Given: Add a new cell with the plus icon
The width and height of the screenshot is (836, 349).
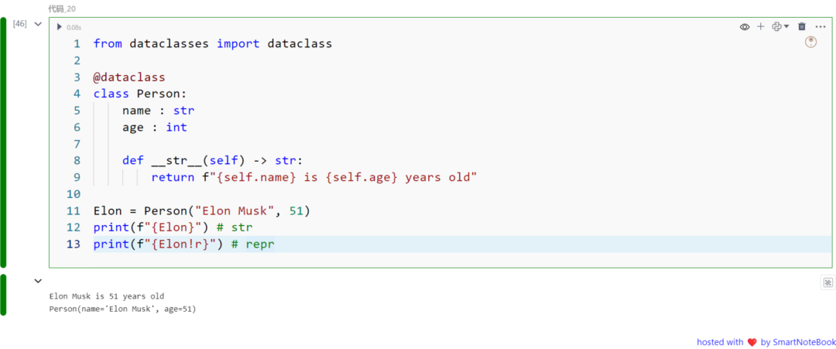Looking at the screenshot, I should pos(761,26).
